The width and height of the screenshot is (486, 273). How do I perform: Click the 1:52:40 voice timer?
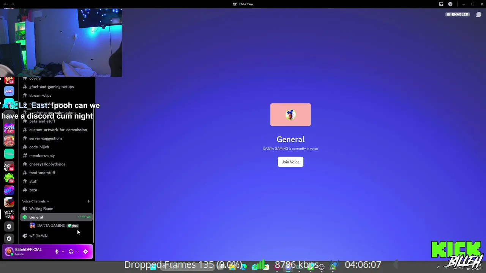click(x=84, y=217)
